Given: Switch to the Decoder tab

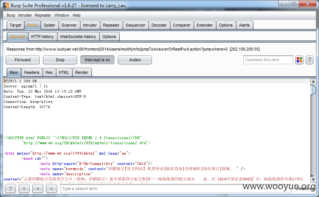Looking at the screenshot, I should click(159, 25).
